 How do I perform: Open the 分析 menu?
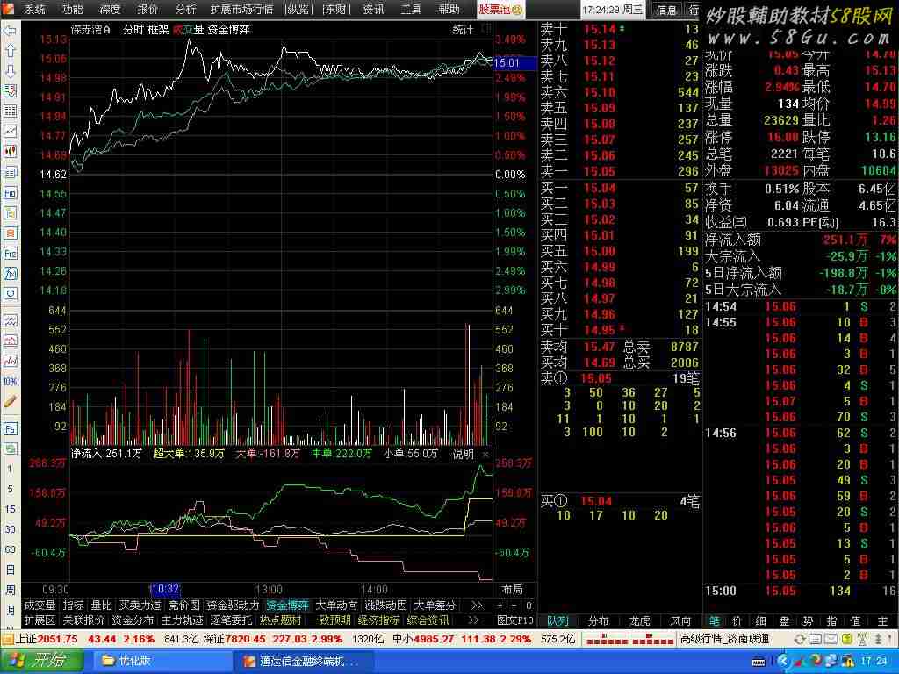point(185,9)
